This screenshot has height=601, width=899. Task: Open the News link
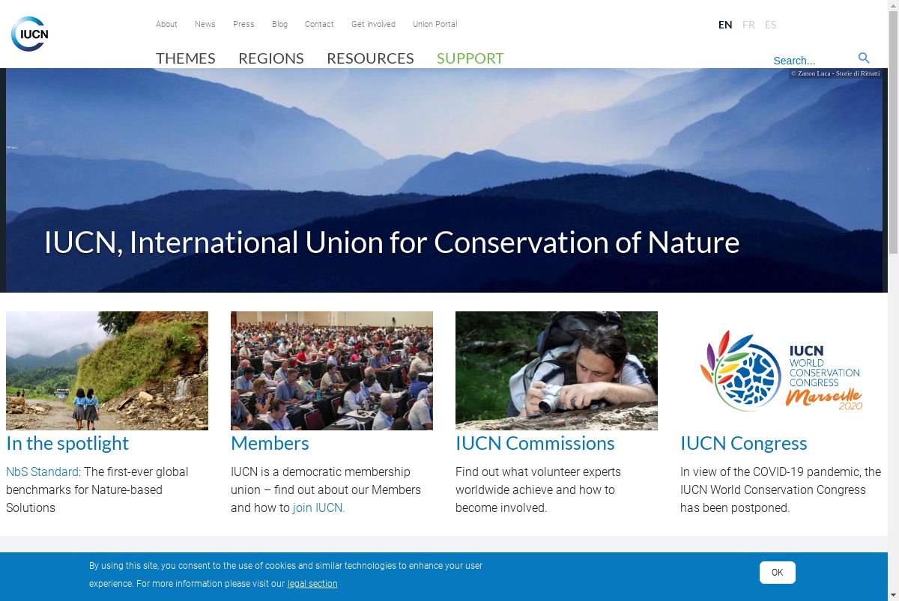[205, 24]
